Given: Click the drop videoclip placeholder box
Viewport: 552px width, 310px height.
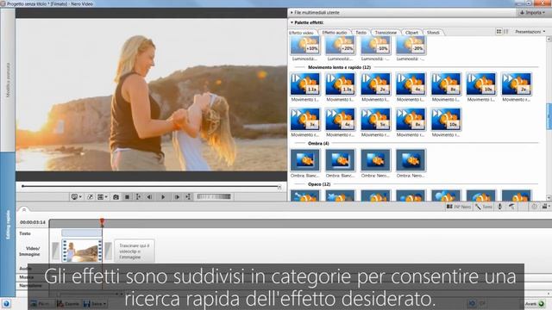Looking at the screenshot, I should coord(135,251).
